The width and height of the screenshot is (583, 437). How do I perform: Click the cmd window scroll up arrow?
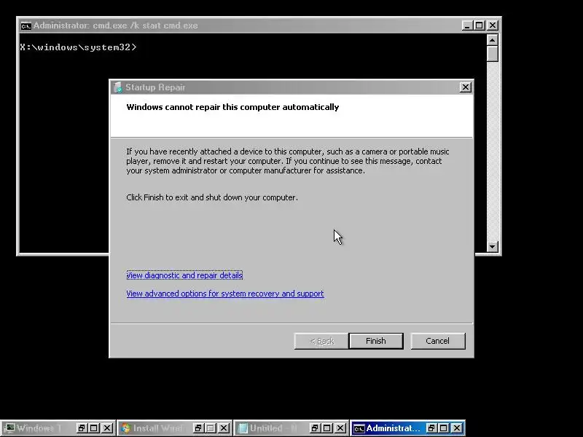(493, 40)
